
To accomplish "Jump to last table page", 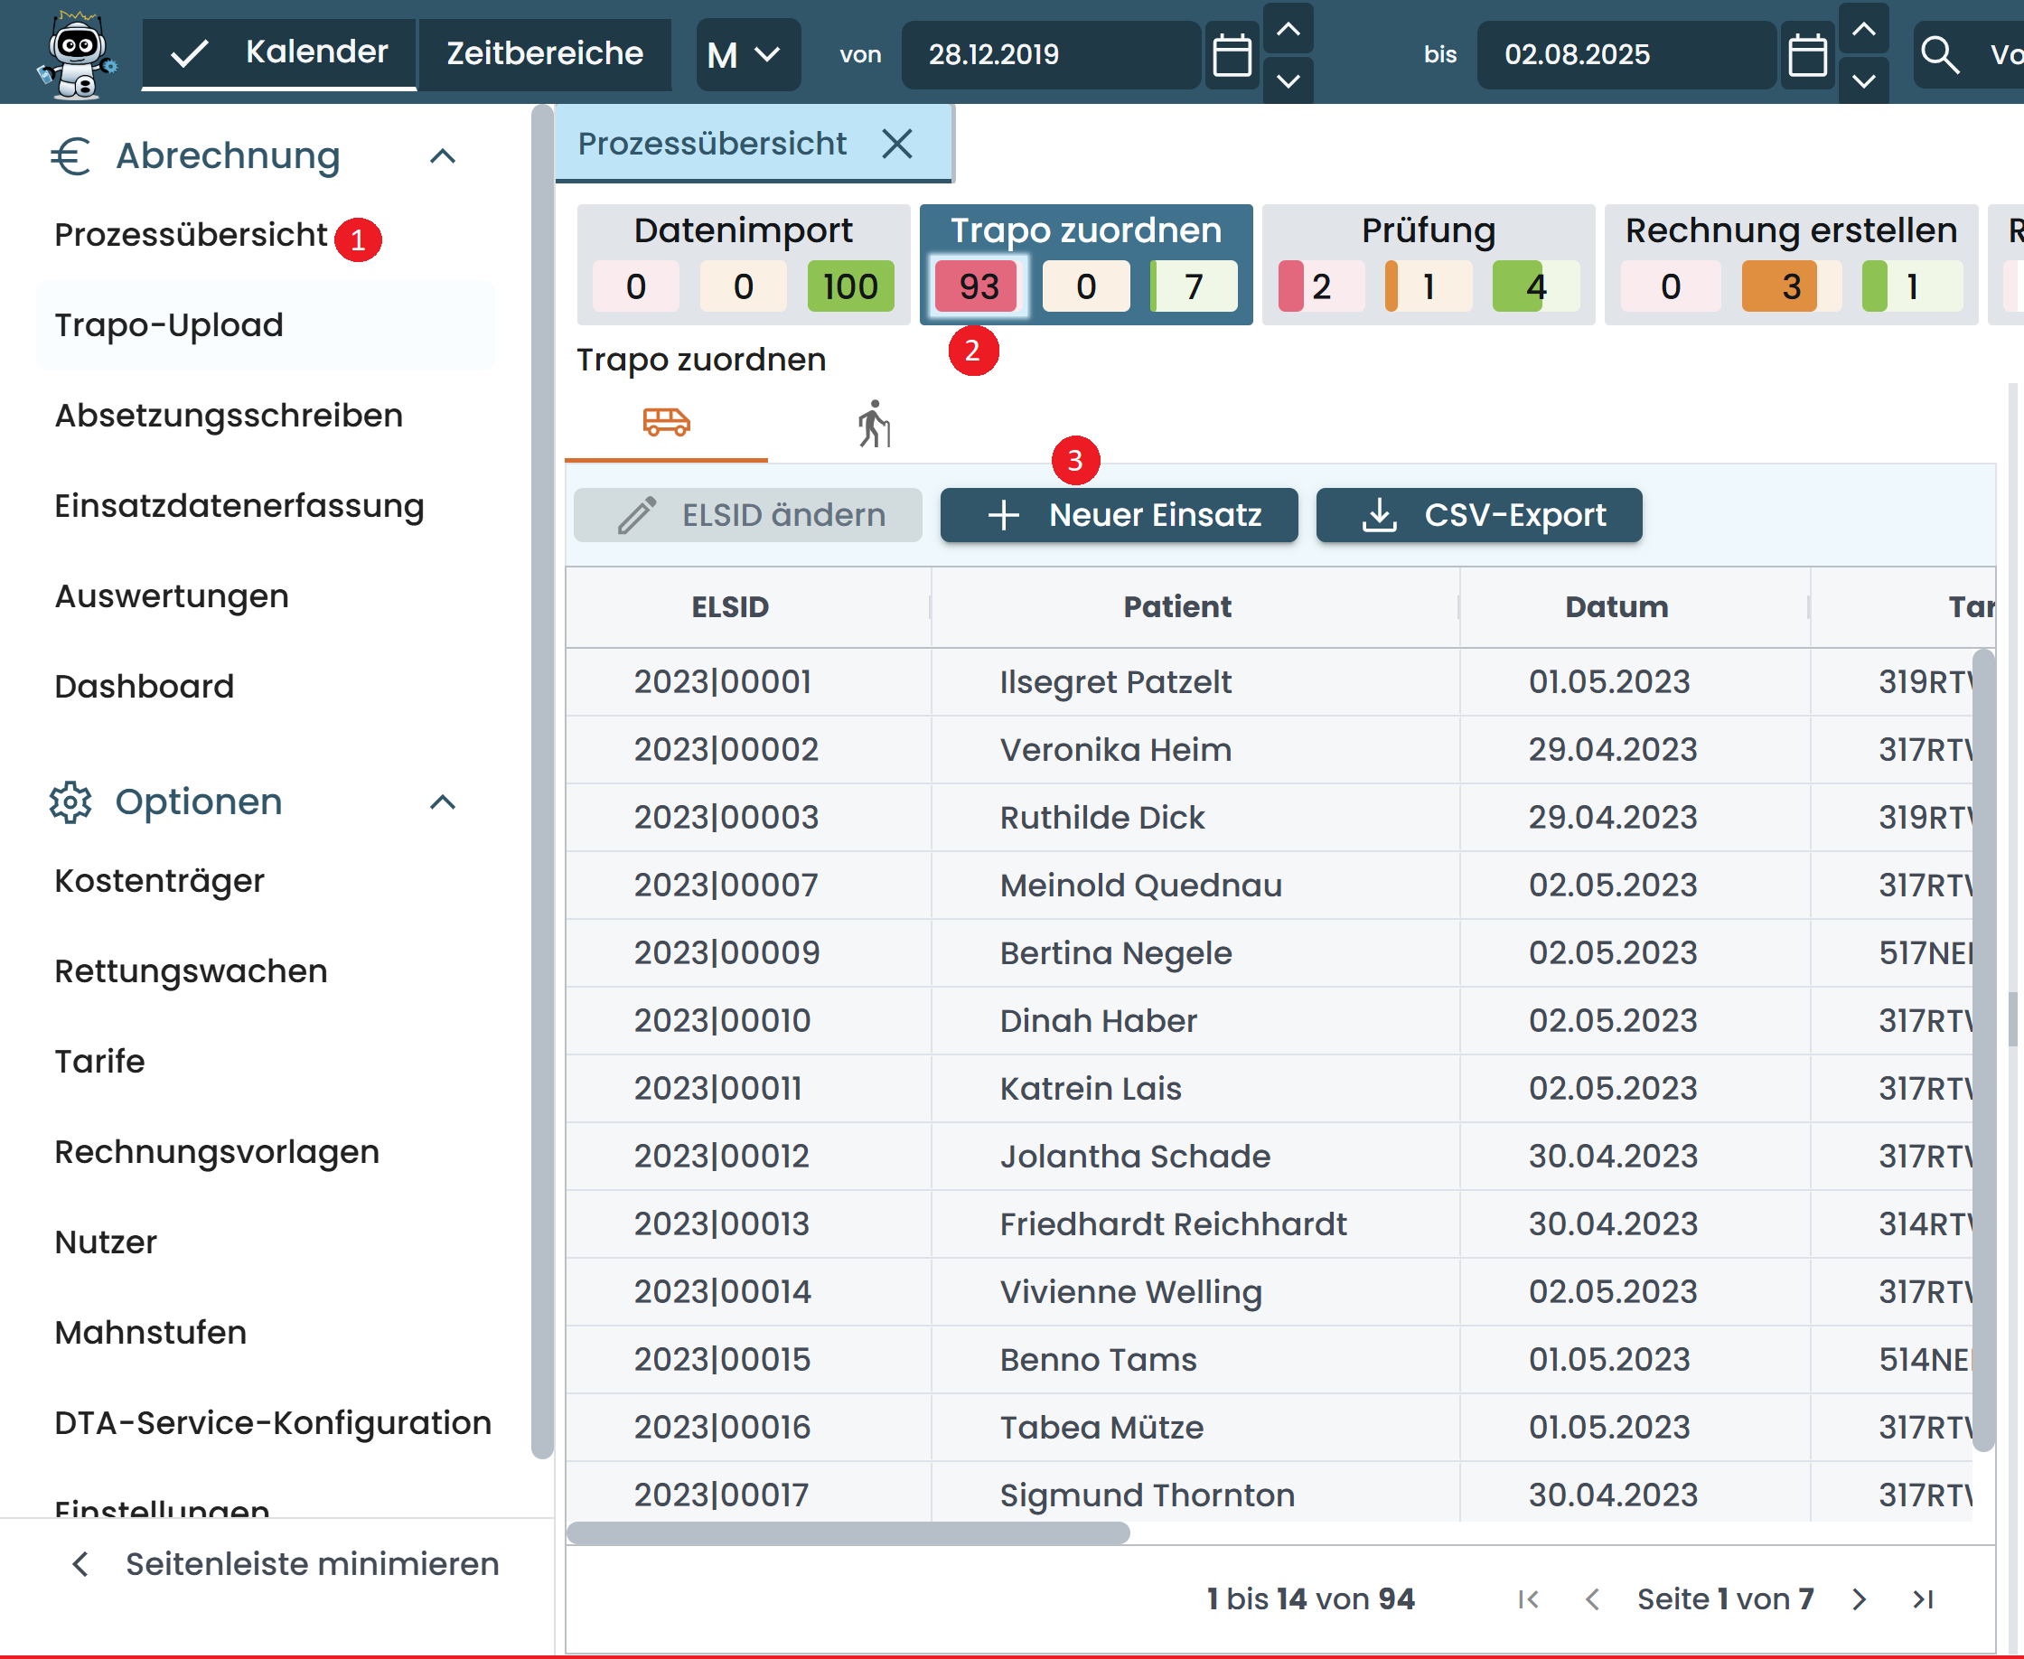I will 1923,1598.
